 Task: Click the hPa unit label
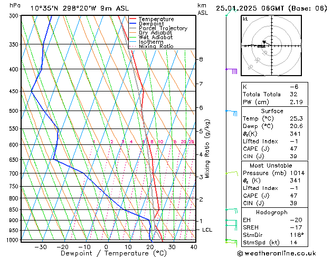coord(15,5)
